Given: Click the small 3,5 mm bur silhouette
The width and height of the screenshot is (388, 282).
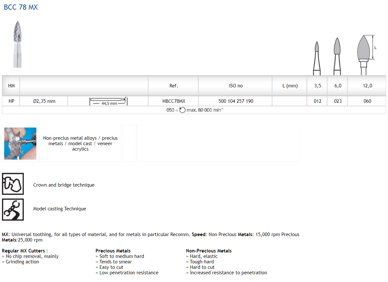Looking at the screenshot, I should tap(317, 58).
